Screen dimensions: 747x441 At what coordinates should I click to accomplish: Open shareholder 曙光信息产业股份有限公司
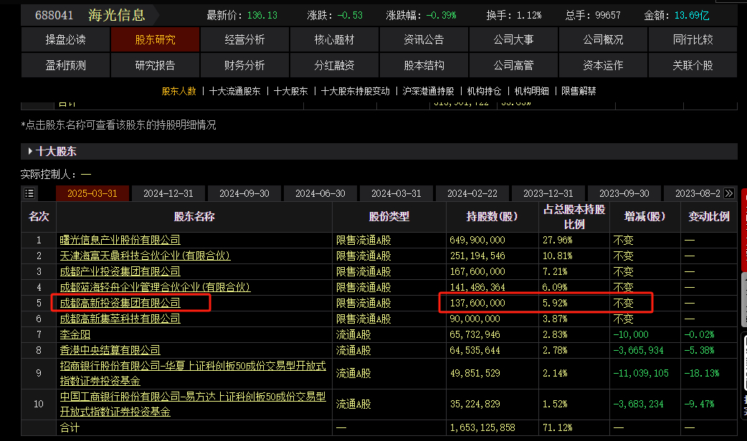120,240
